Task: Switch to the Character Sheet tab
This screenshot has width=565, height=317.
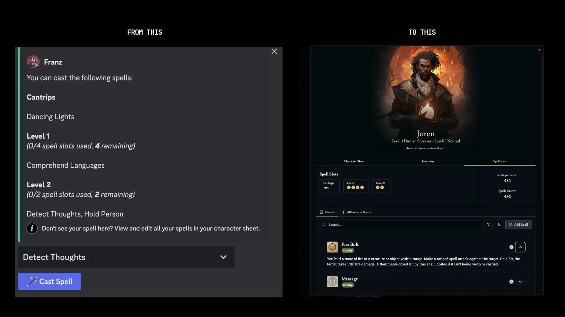Action: (x=354, y=161)
